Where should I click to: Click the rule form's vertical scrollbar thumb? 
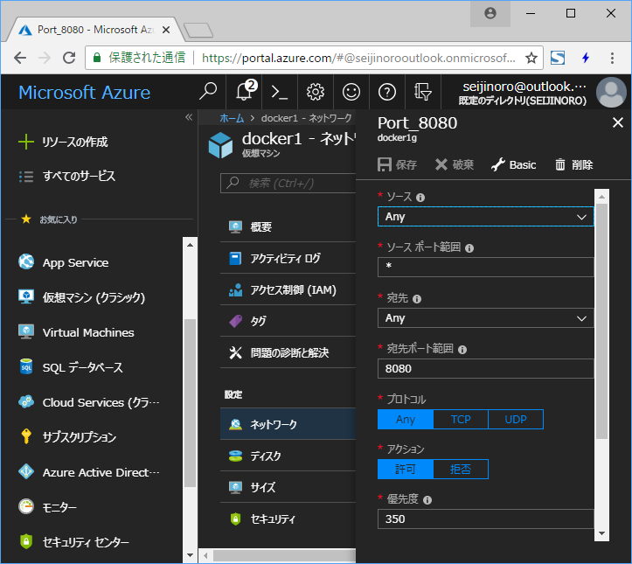click(x=601, y=321)
